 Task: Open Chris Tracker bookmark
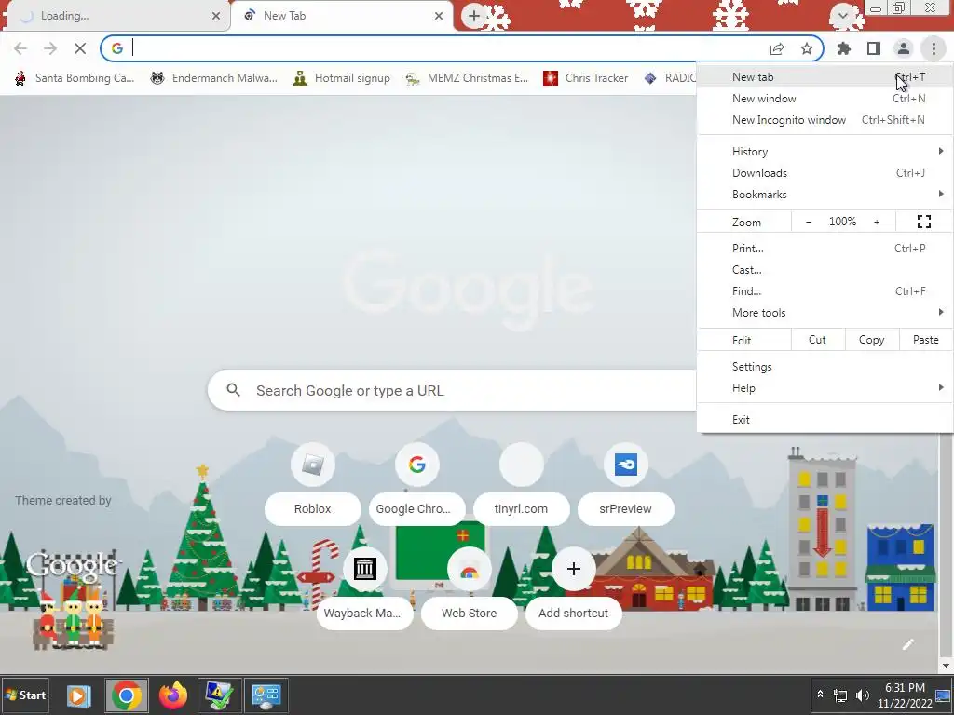click(x=585, y=78)
